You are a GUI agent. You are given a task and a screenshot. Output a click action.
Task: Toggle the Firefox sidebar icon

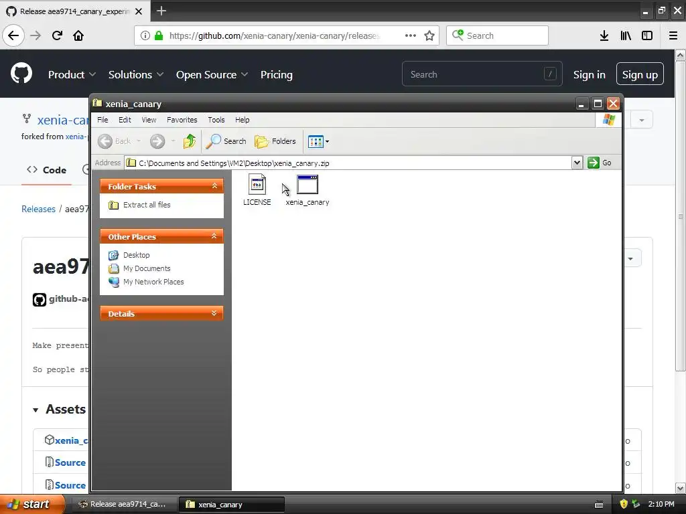pyautogui.click(x=647, y=35)
